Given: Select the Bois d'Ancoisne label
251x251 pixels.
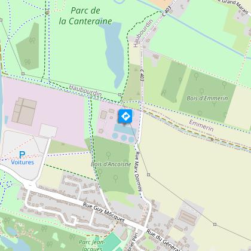Looking at the screenshot, I should (x=111, y=164).
